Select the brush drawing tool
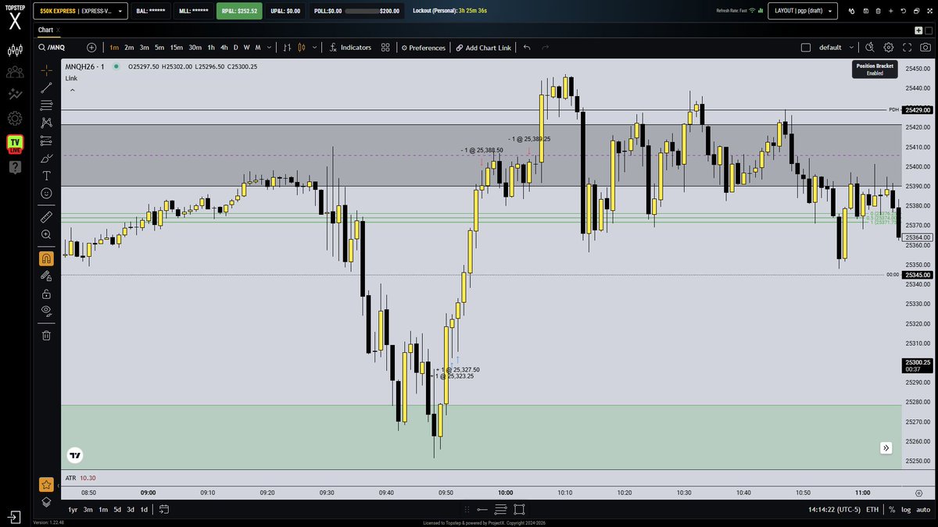 click(46, 158)
